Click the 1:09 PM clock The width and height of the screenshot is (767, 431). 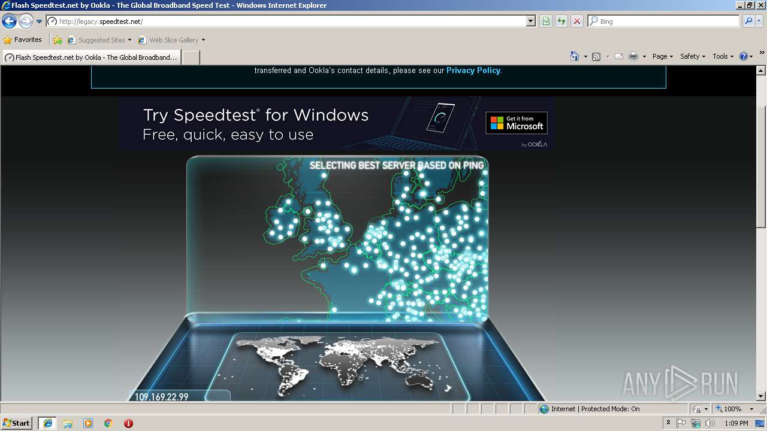click(x=736, y=423)
